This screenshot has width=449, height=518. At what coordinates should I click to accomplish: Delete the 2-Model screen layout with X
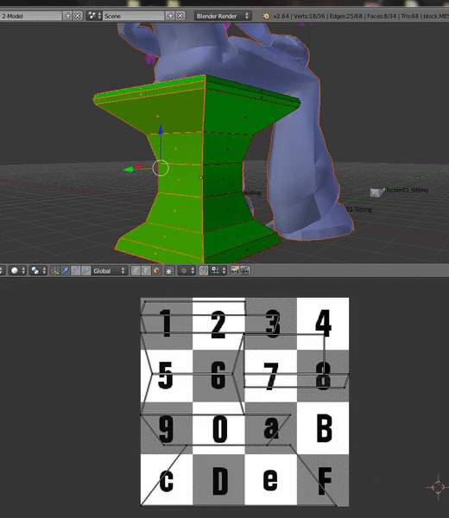tap(78, 16)
